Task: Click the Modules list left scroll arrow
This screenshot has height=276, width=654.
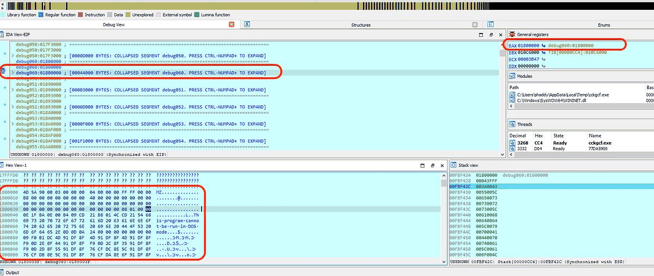Action: pos(512,106)
